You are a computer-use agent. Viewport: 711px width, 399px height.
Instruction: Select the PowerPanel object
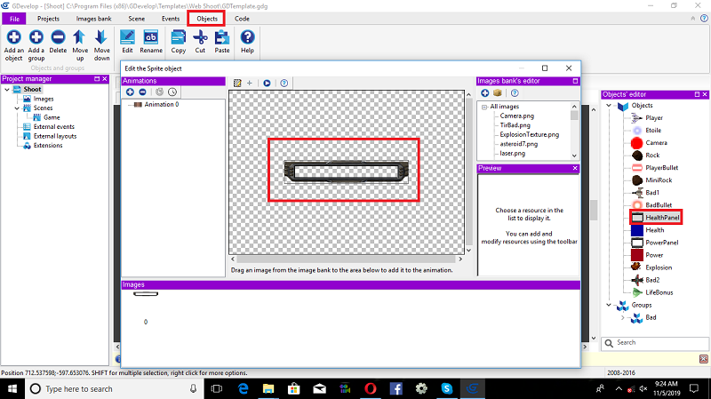(x=661, y=243)
